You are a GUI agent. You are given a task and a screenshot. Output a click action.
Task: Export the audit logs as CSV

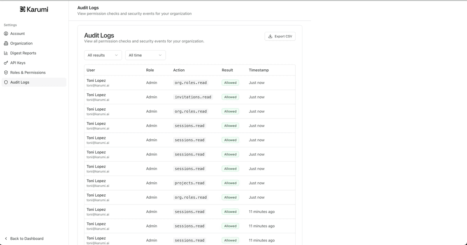point(280,36)
